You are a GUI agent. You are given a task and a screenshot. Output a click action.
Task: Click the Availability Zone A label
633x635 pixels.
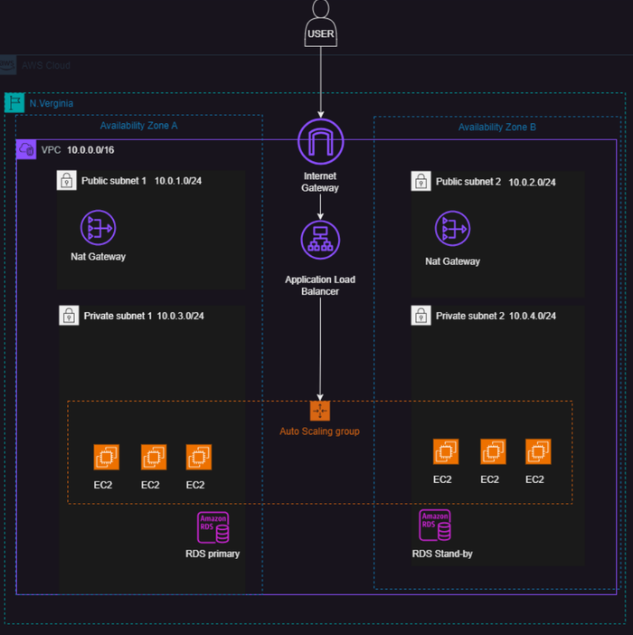(139, 126)
